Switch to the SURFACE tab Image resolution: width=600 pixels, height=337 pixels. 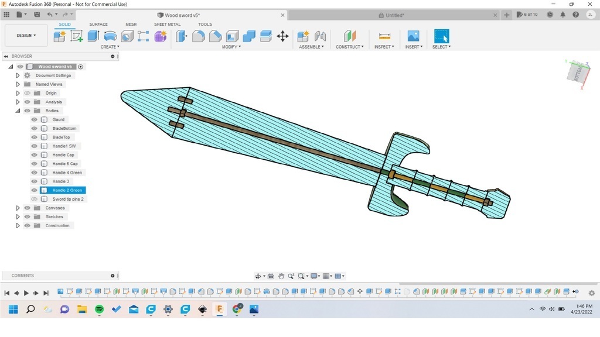[x=98, y=25]
